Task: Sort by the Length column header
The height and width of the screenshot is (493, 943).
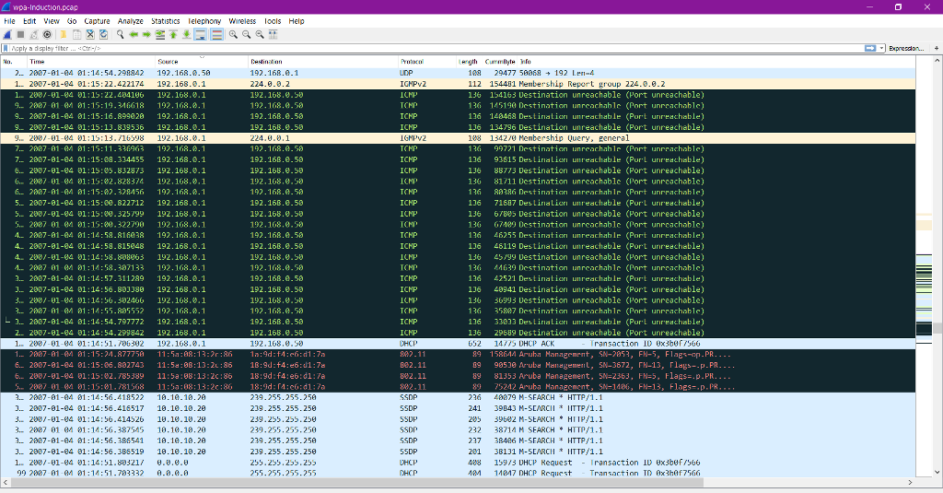Action: (467, 62)
